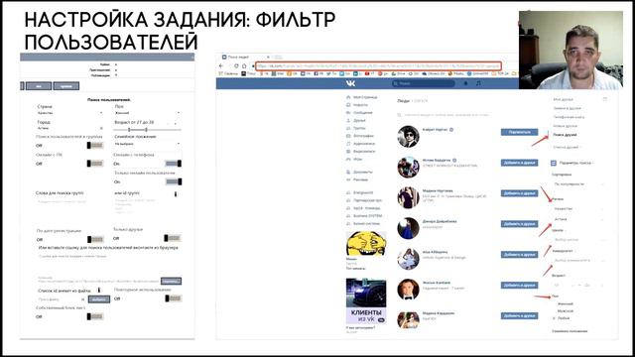Open Кайрат Нуртас profile avatar
635x357 pixels.
(x=408, y=137)
